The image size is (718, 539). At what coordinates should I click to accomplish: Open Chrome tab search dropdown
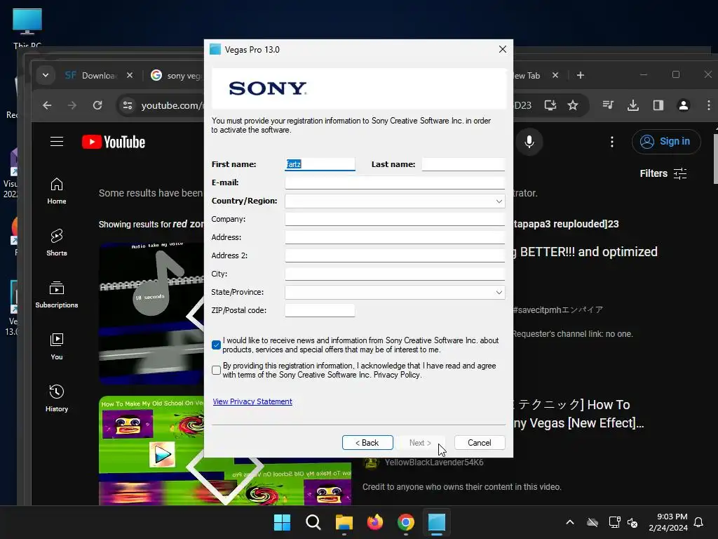pos(46,75)
